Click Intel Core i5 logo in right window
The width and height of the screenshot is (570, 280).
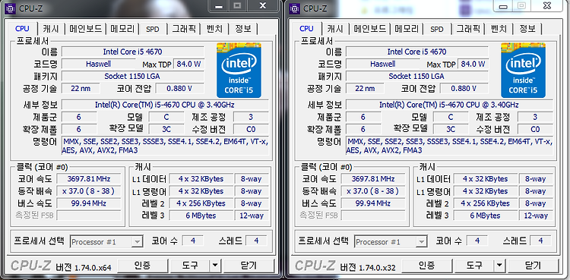tap(524, 71)
